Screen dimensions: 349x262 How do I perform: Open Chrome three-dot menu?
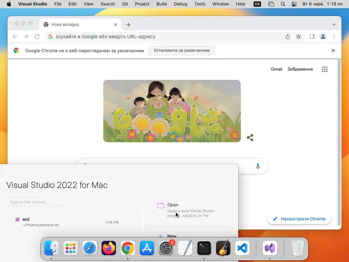[x=334, y=37]
